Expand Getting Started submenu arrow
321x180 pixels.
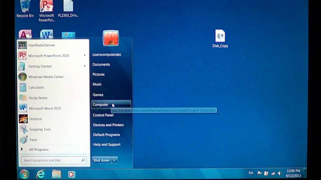[x=85, y=66]
